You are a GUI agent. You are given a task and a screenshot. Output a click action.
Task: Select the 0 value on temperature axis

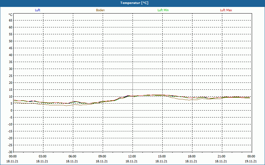12,111
